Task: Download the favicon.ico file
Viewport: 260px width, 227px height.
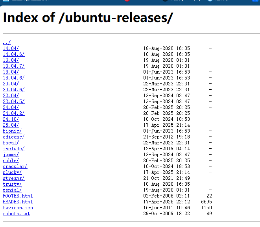Action: pyautogui.click(x=18, y=208)
